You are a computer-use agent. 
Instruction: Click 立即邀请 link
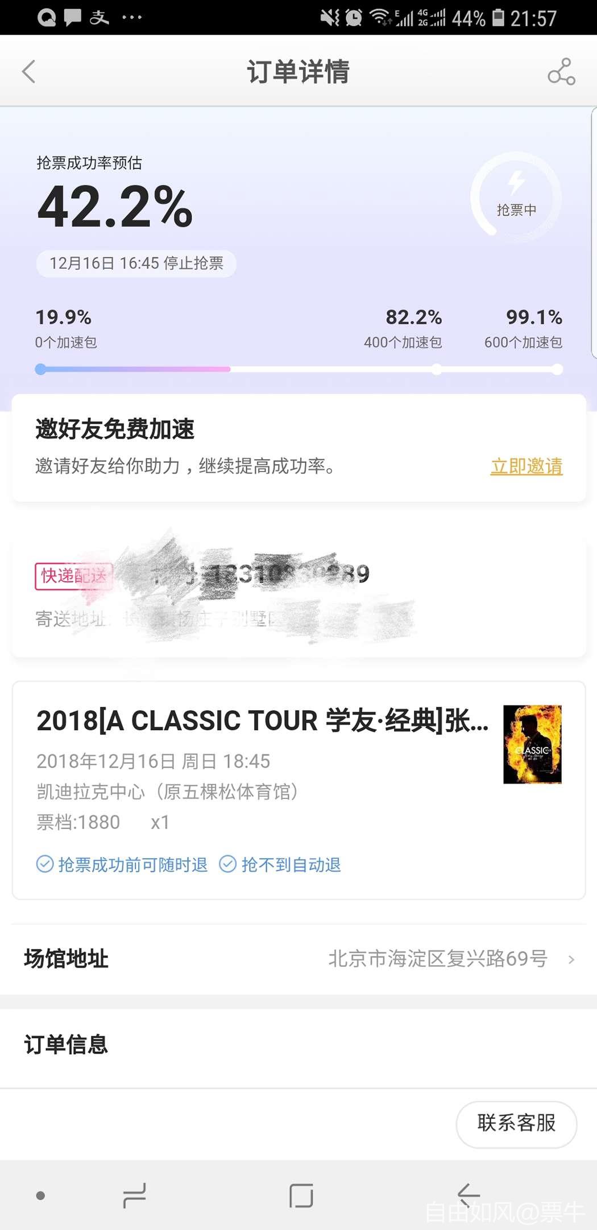tap(526, 466)
